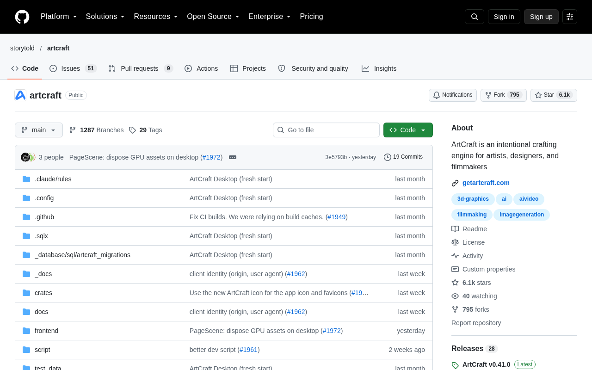Open the Pull requests tab
Viewport: 592px width, 370px height.
(x=141, y=68)
